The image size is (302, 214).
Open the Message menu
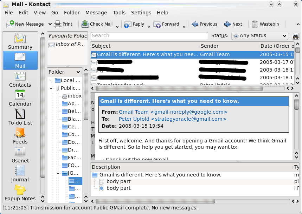pos(96,13)
